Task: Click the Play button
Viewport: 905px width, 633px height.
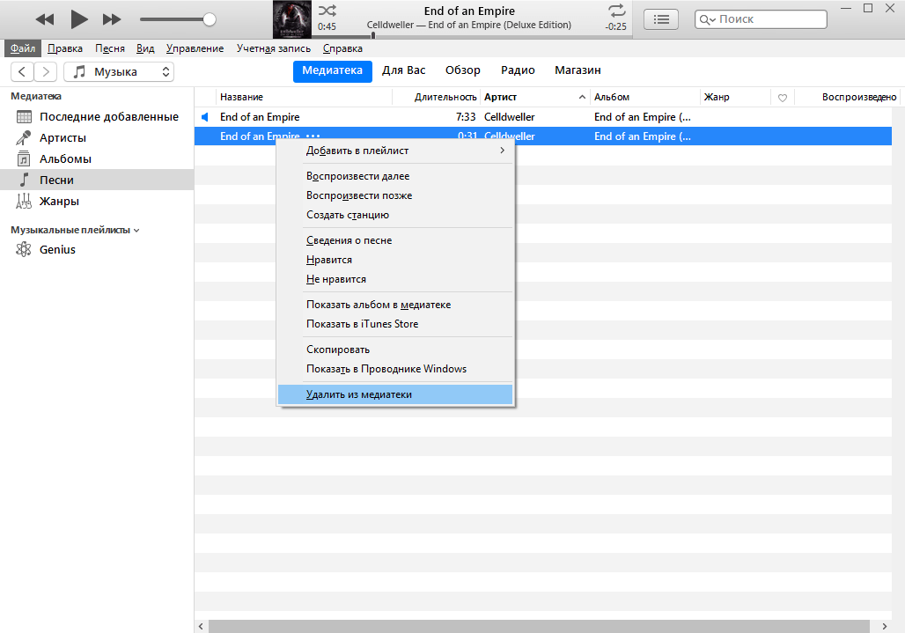Action: [79, 18]
